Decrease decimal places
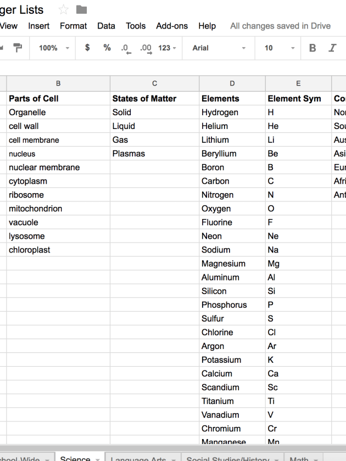Viewport: 346px width, 461px height. click(126, 48)
